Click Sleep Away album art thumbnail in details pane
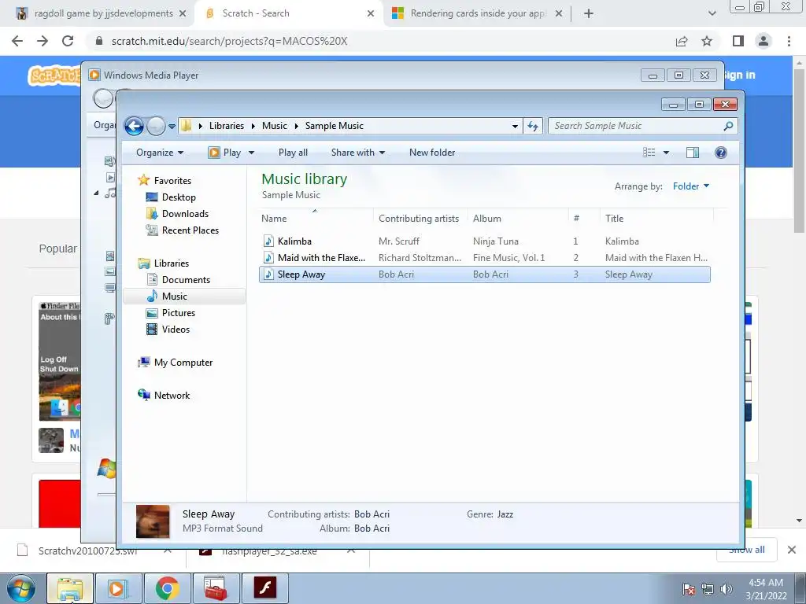 pyautogui.click(x=153, y=521)
